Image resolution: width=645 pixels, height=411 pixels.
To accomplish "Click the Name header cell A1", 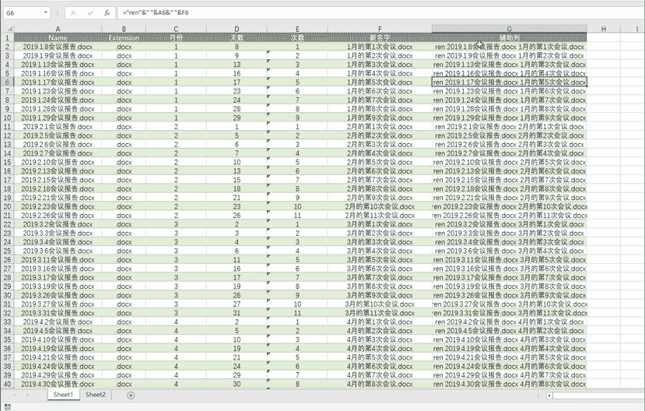I will point(58,37).
